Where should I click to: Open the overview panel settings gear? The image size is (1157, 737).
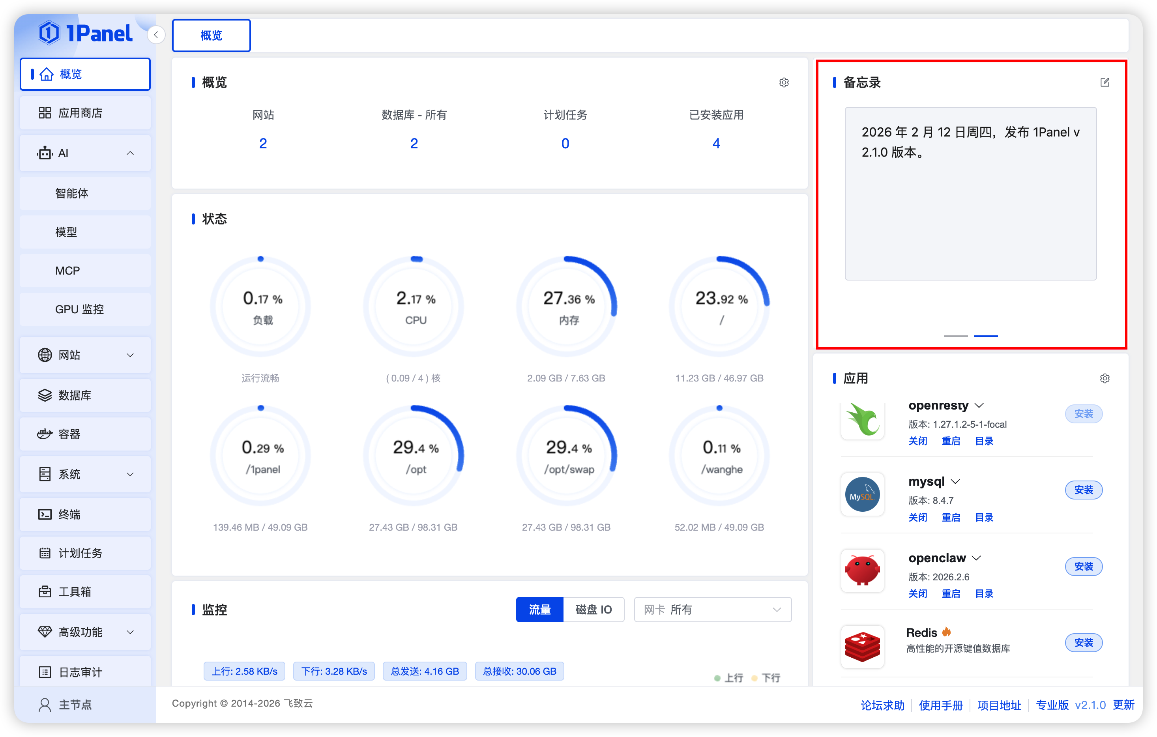pos(784,82)
